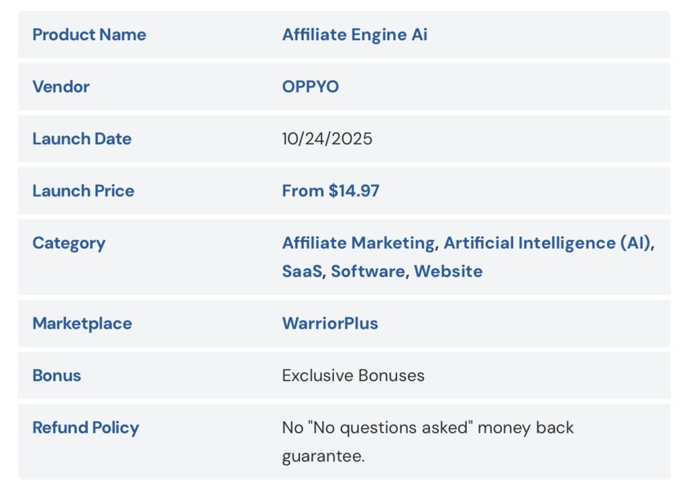This screenshot has height=499, width=687.
Task: Select the Launch Price row label
Action: coord(83,191)
